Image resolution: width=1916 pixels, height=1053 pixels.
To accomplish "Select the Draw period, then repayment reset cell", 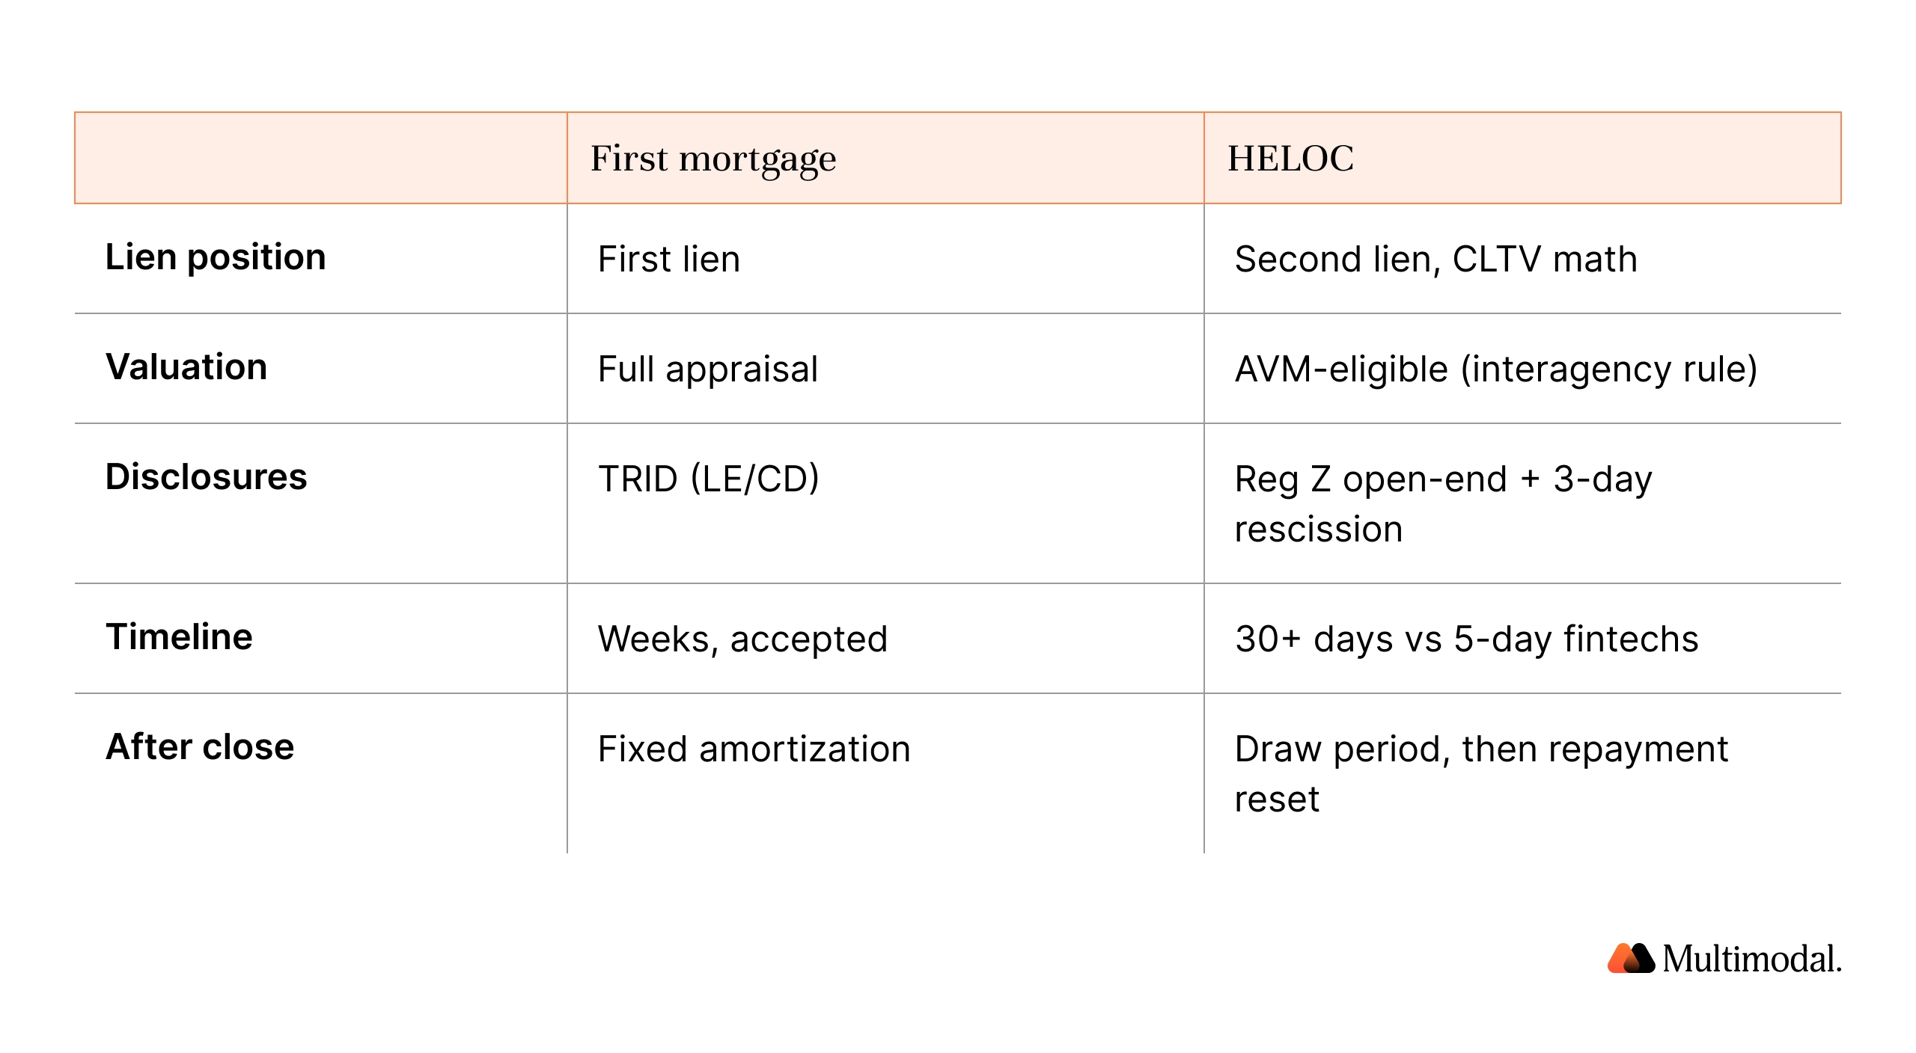I will pos(1522,773).
